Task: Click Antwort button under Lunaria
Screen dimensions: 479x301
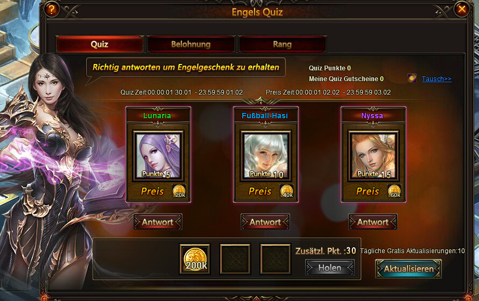Action: (x=158, y=221)
